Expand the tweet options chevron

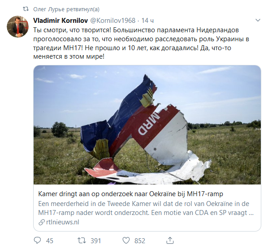(x=258, y=20)
